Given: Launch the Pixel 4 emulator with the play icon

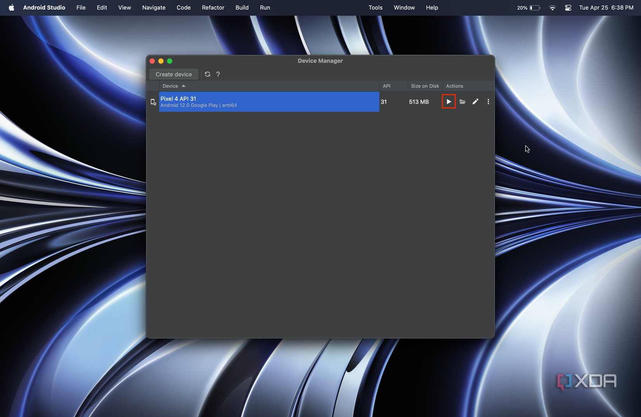Looking at the screenshot, I should click(449, 101).
